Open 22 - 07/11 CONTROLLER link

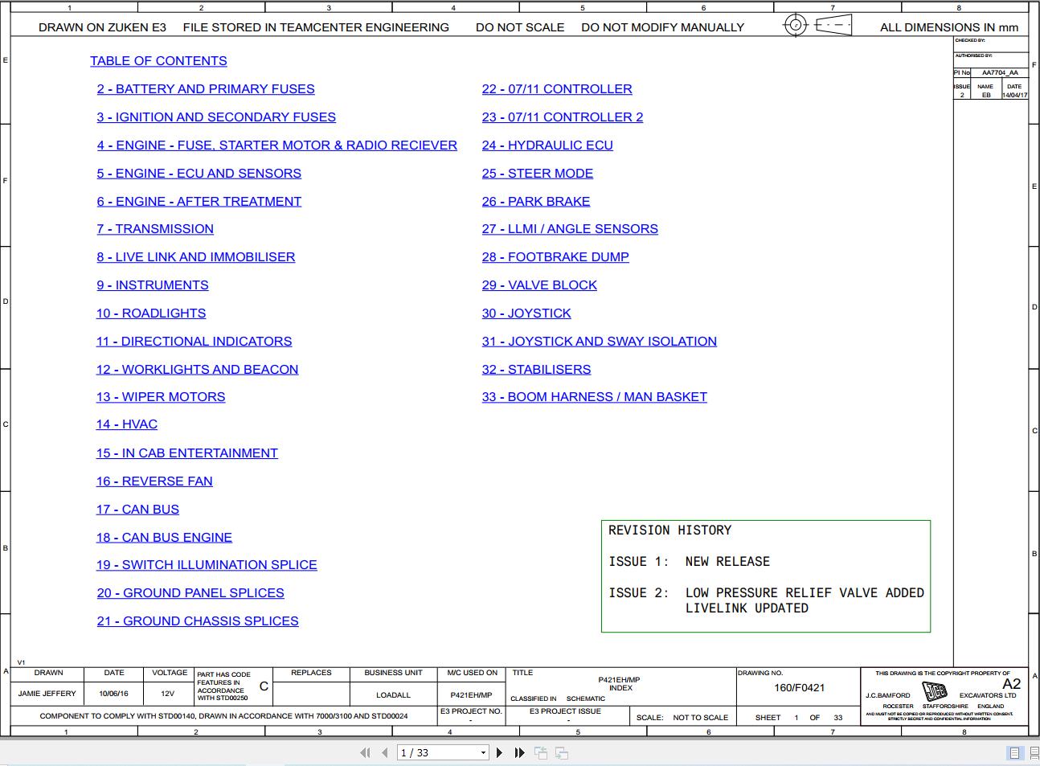pyautogui.click(x=557, y=89)
